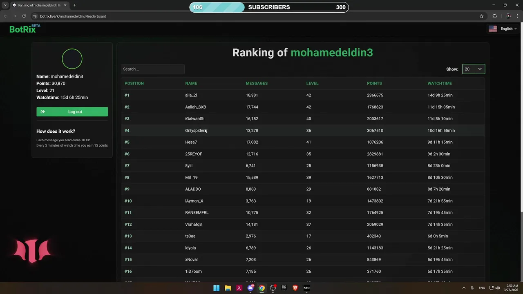This screenshot has width=523, height=294.
Task: Expand the system tray hidden icons chevron
Action: tap(464, 288)
